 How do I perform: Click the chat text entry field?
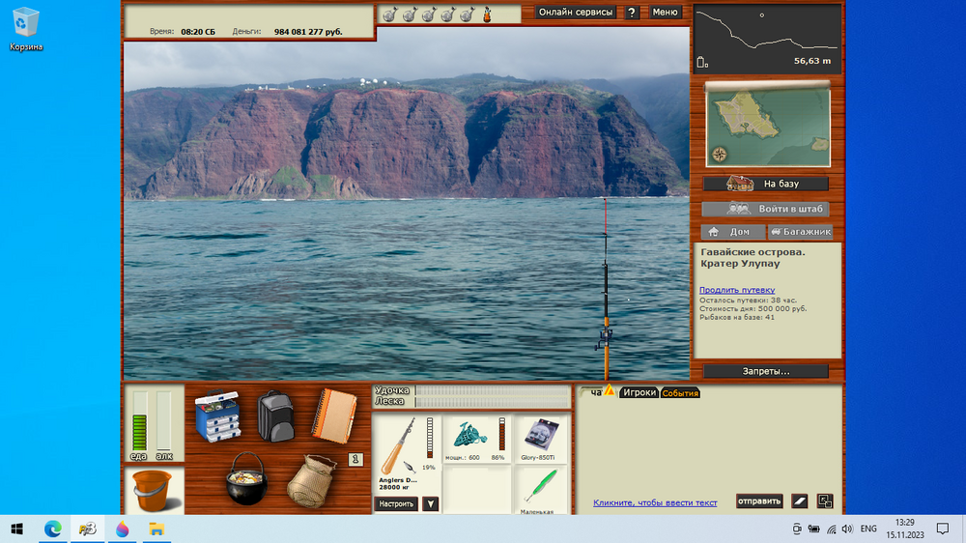pyautogui.click(x=655, y=503)
